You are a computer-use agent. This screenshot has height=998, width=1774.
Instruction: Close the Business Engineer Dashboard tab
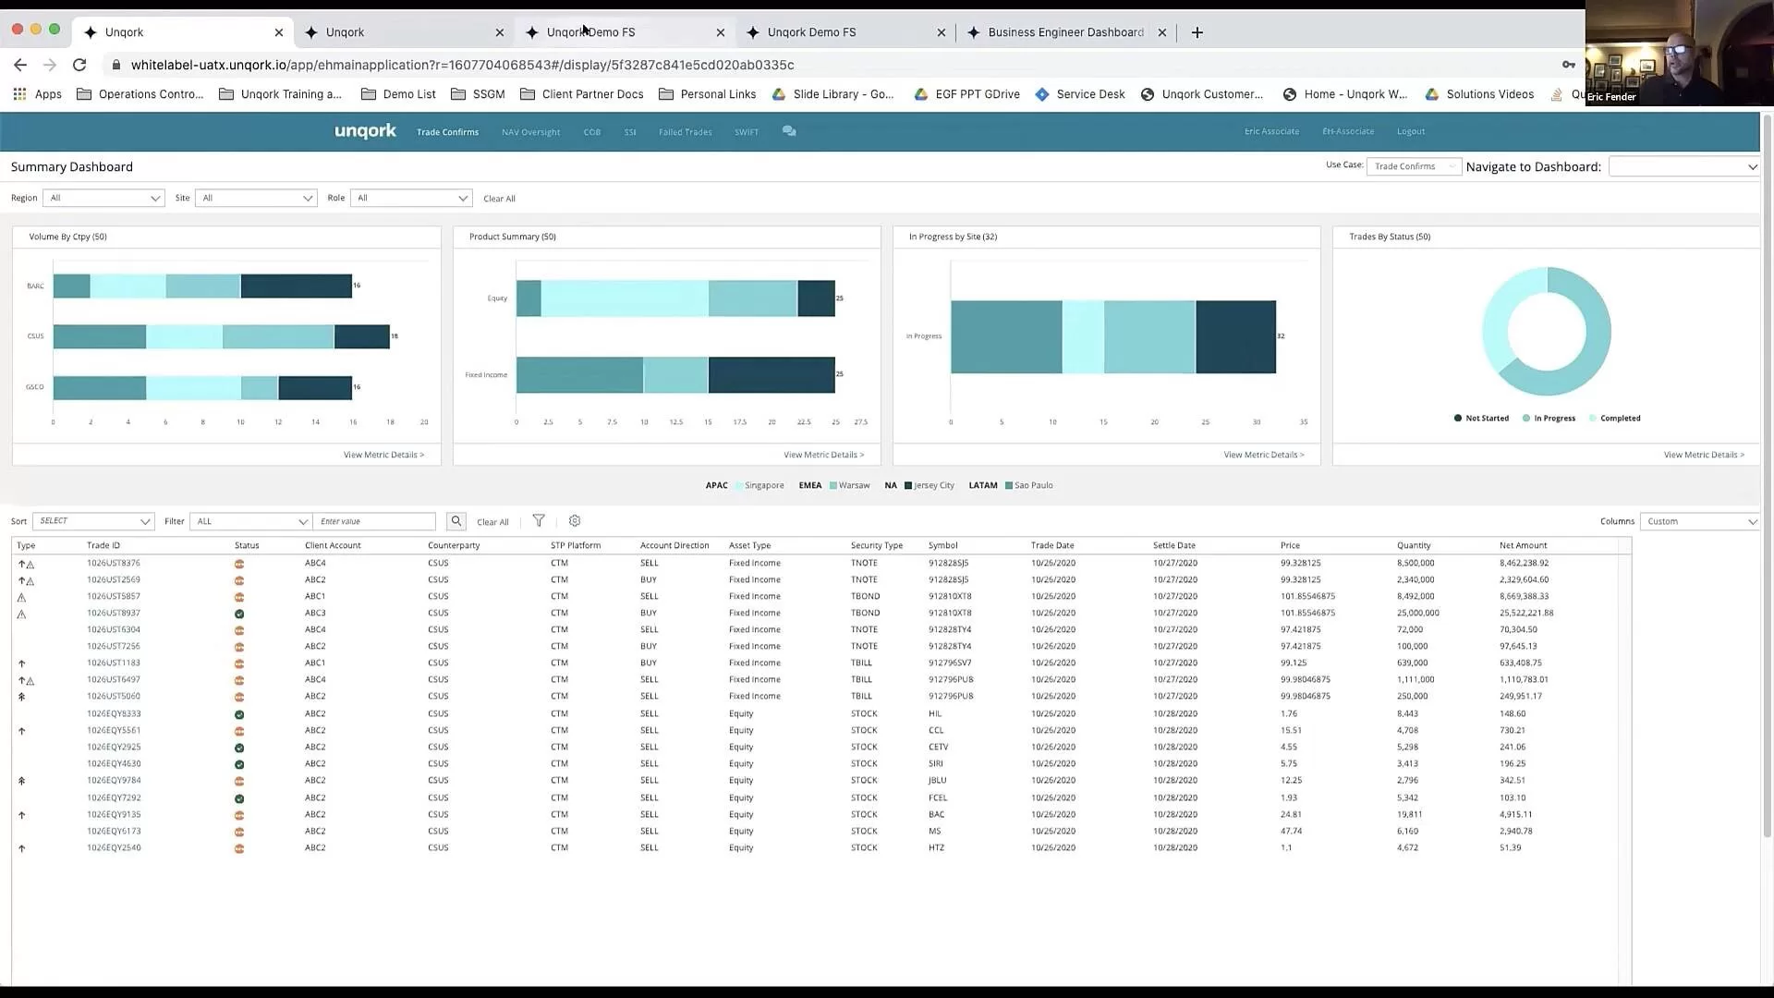pos(1162,32)
